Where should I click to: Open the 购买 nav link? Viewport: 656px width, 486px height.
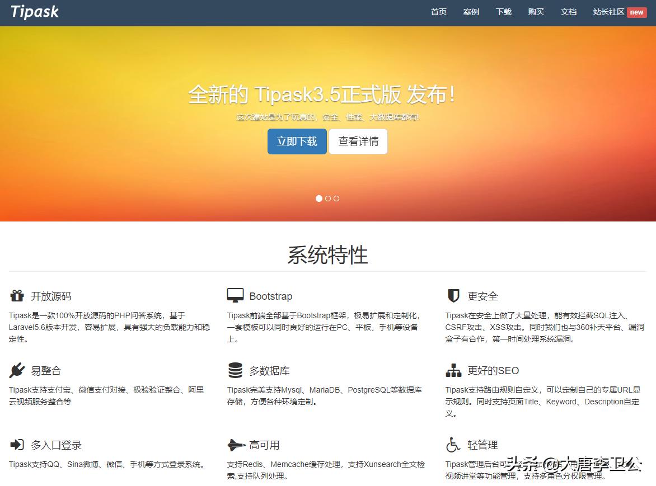[536, 12]
